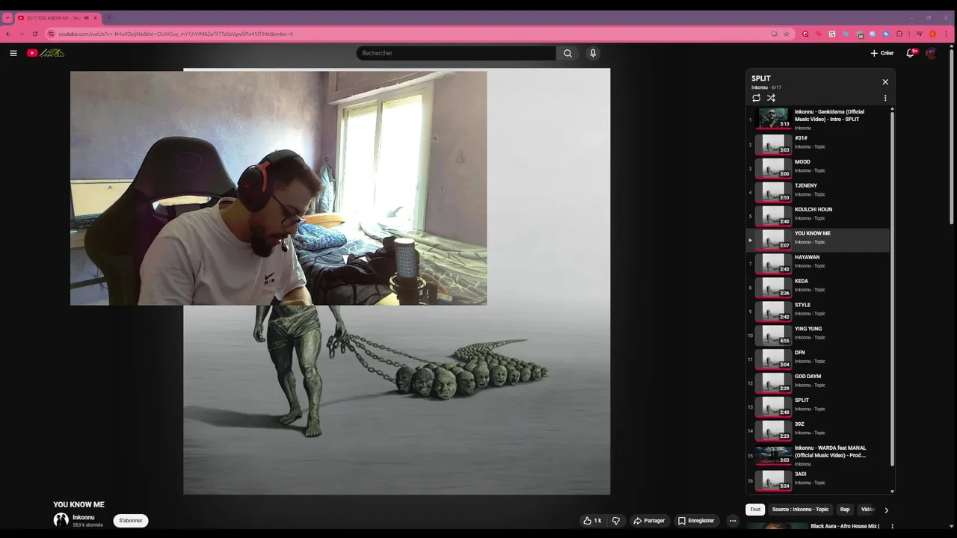Bookmark this page with star icon
Viewport: 957px width, 538px height.
[x=787, y=34]
